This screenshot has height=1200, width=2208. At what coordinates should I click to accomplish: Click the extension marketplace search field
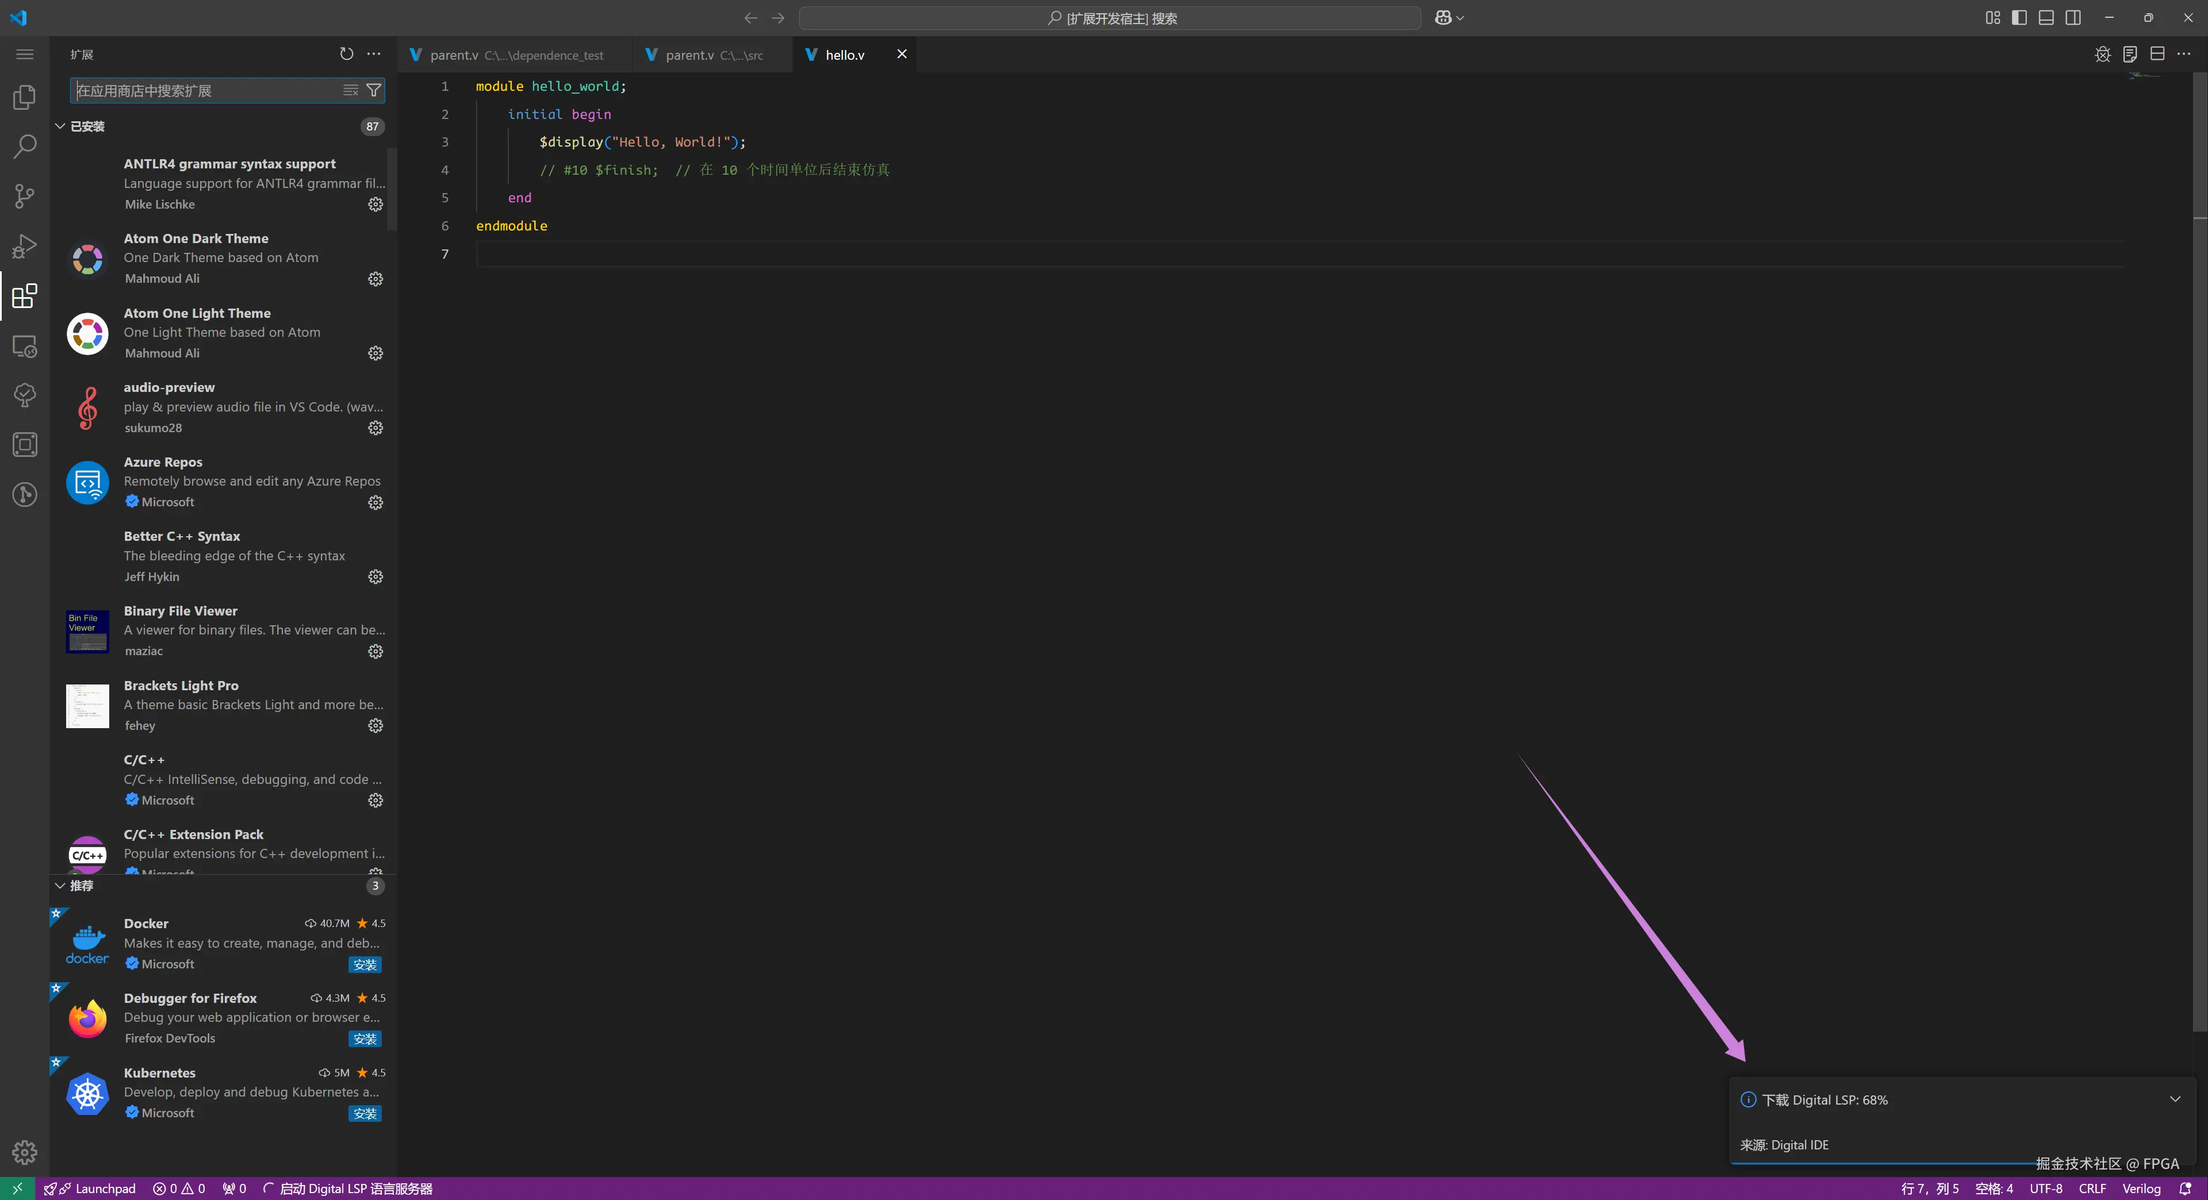206,90
